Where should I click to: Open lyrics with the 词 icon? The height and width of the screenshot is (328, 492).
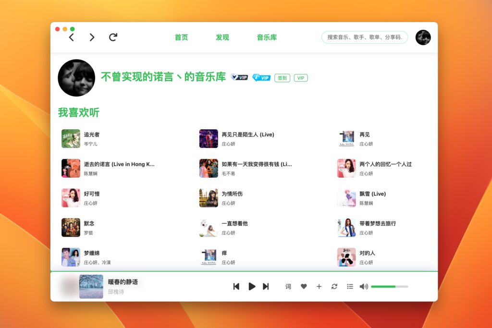pos(288,286)
